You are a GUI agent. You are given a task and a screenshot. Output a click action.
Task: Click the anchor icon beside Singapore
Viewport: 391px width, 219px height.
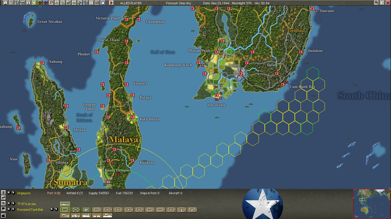pos(3,193)
